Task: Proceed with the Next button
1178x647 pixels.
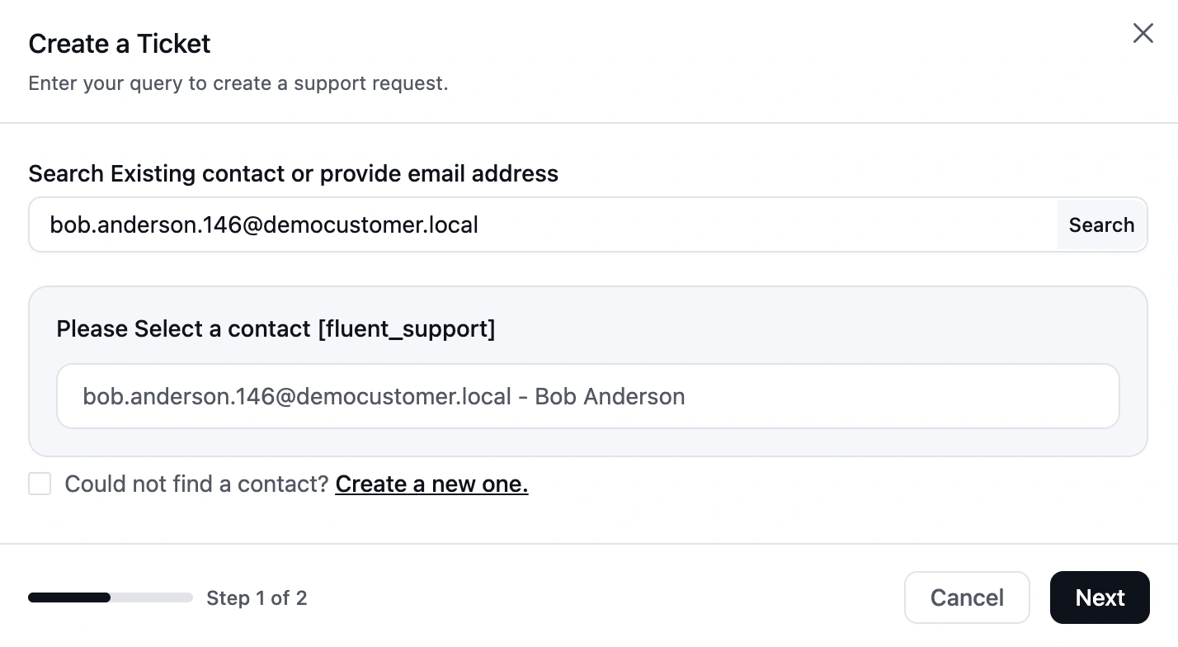Action: tap(1100, 597)
